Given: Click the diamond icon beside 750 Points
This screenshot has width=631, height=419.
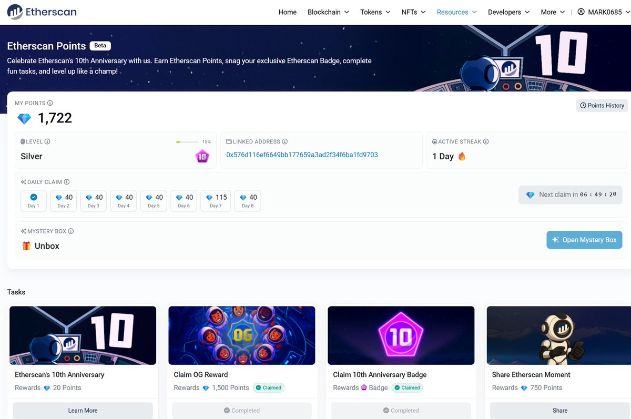Looking at the screenshot, I should pos(524,388).
